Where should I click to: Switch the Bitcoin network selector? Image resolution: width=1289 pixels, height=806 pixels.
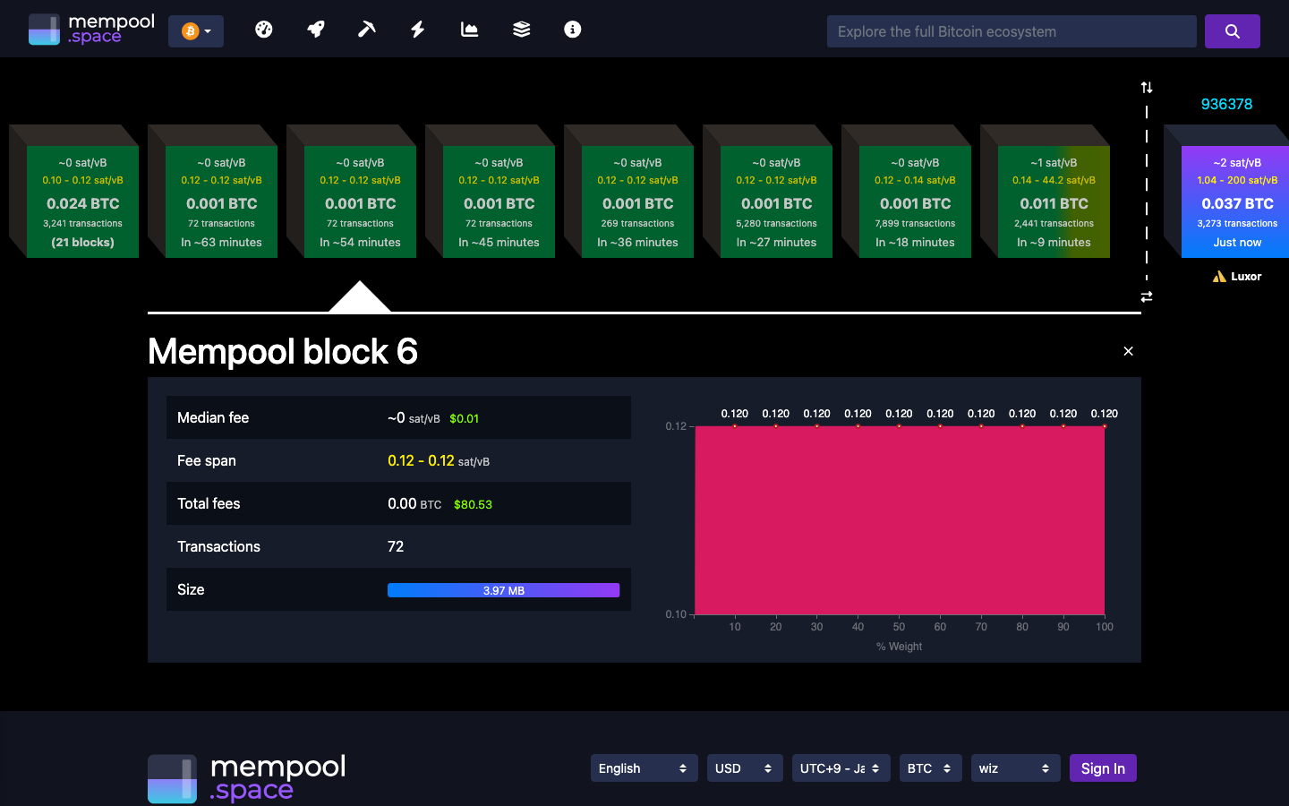(x=195, y=30)
